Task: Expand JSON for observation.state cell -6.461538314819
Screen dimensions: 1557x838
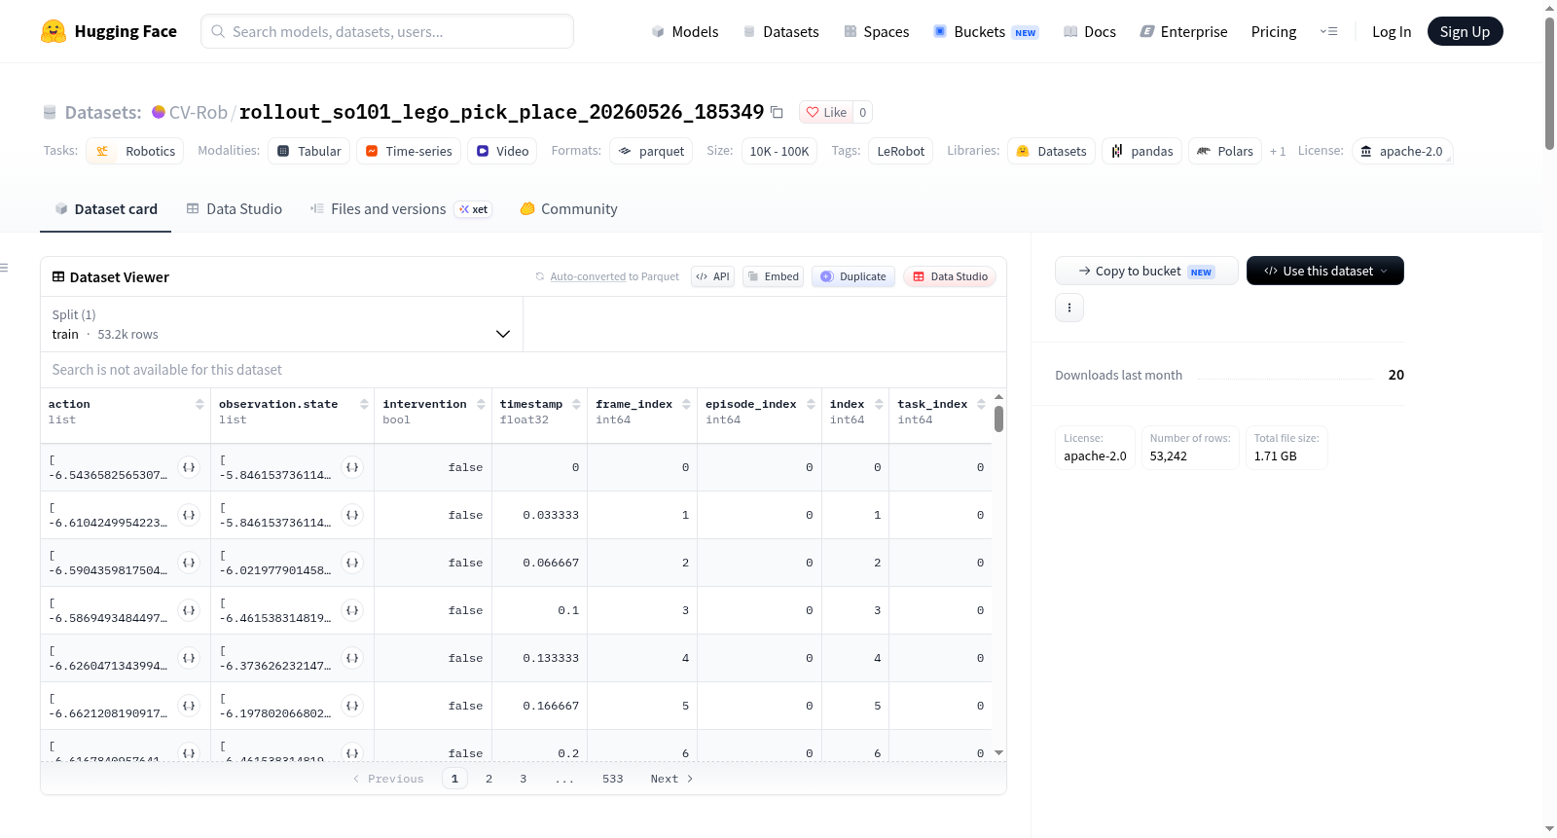Action: [352, 610]
